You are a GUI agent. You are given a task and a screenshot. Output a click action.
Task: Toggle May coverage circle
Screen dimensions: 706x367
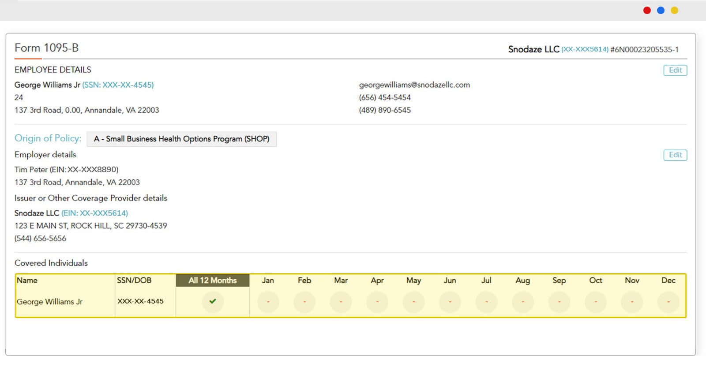[413, 302]
